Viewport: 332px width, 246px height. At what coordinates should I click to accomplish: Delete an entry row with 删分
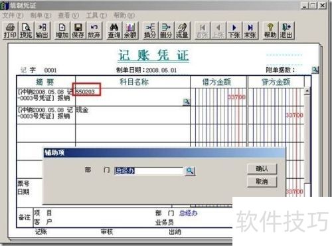pyautogui.click(x=166, y=31)
